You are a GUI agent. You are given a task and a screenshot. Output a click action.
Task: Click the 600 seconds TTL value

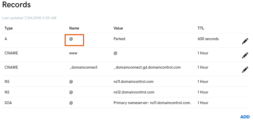pyautogui.click(x=208, y=39)
